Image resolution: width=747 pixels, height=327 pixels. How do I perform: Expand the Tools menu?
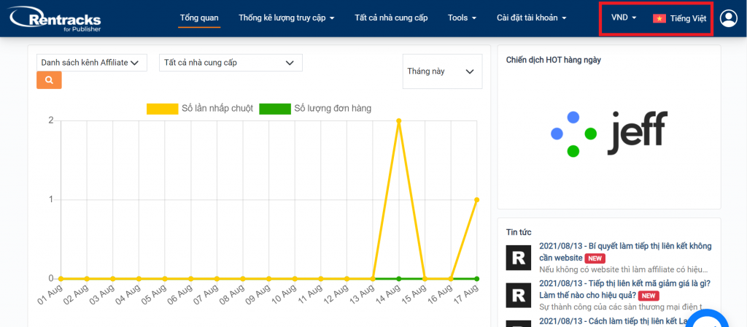coord(462,18)
